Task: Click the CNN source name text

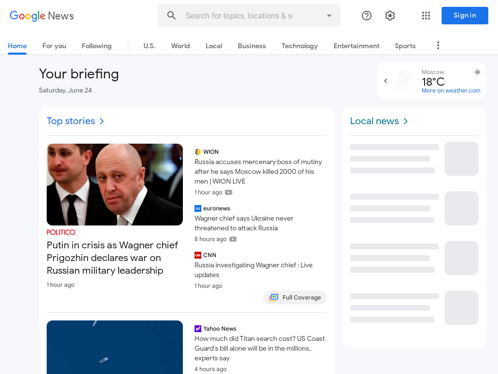Action: pyautogui.click(x=210, y=255)
